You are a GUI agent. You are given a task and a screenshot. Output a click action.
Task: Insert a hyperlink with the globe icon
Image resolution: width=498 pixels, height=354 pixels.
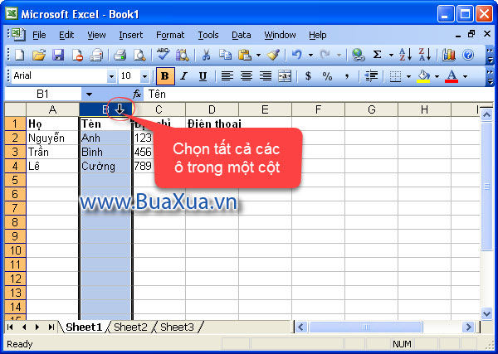[x=359, y=56]
